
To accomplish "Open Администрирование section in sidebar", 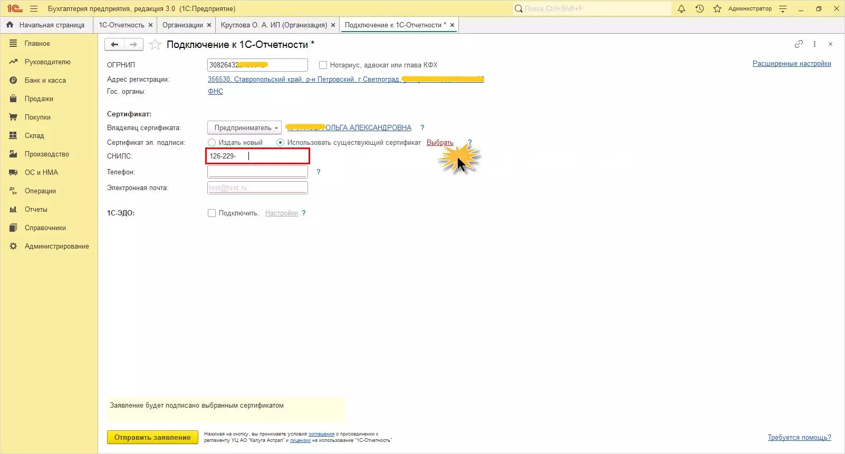I will 56,246.
